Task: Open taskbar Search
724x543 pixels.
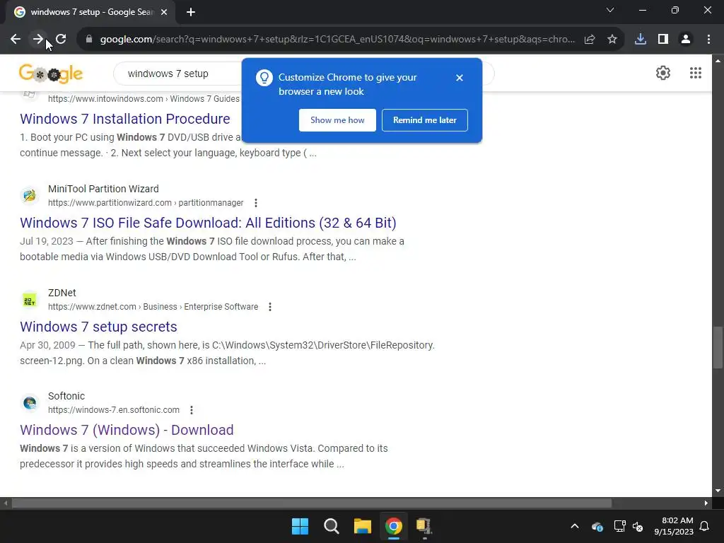Action: [x=332, y=526]
